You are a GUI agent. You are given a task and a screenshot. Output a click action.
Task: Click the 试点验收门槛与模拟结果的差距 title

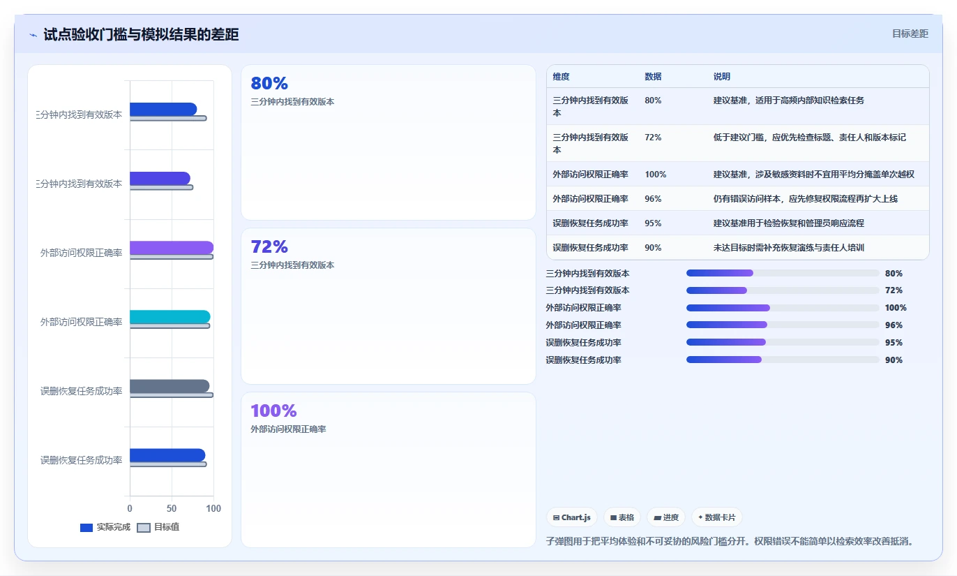pyautogui.click(x=141, y=34)
